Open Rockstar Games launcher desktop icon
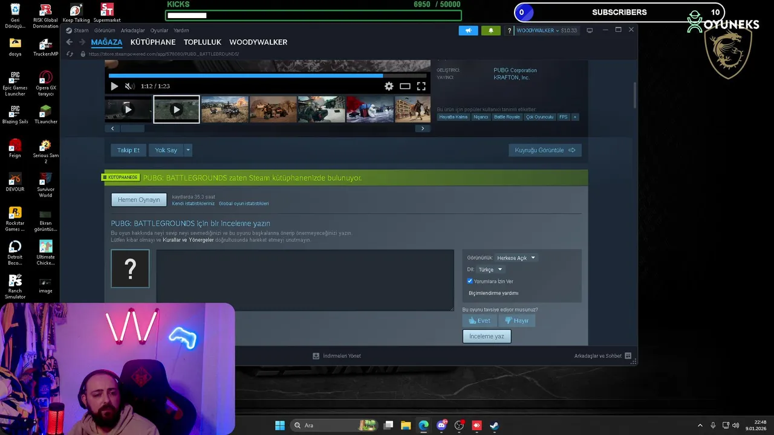The image size is (774, 435). tap(15, 219)
